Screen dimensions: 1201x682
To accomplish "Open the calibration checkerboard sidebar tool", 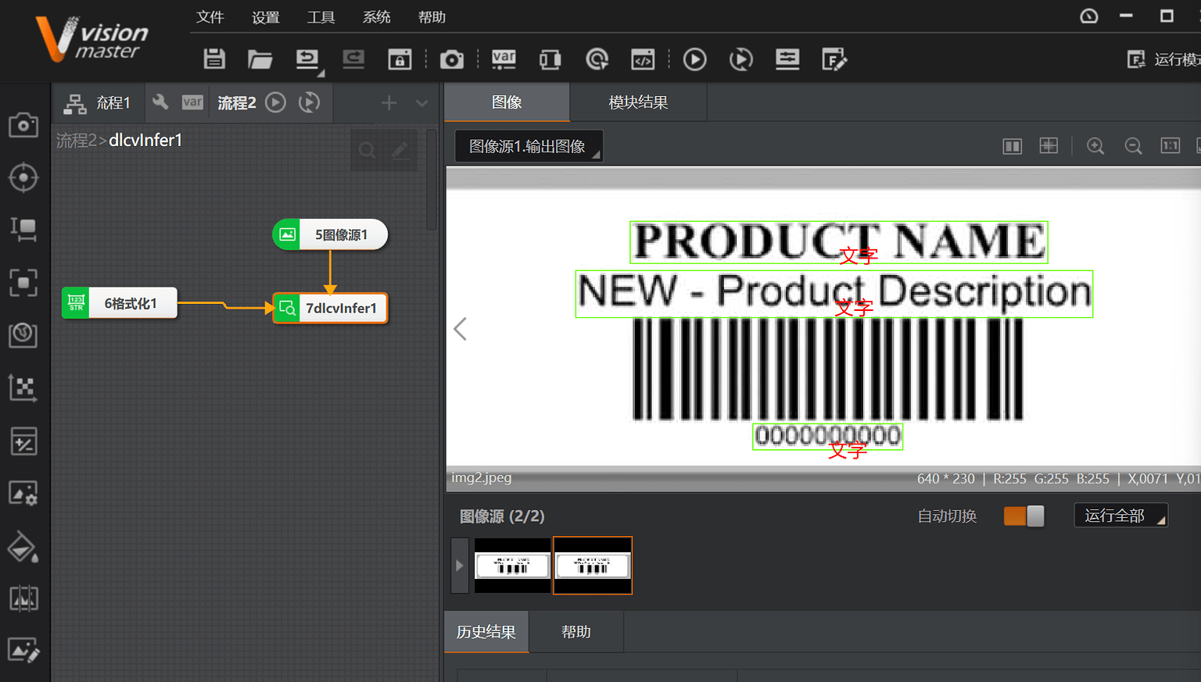I will tap(23, 387).
